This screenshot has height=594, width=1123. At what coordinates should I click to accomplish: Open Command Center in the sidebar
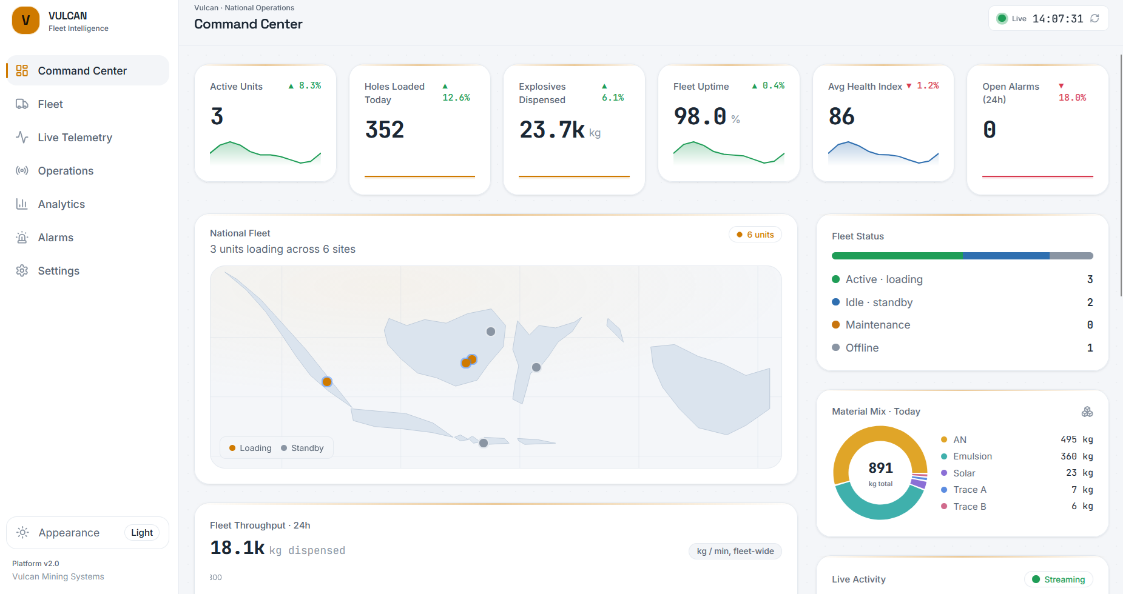click(88, 70)
